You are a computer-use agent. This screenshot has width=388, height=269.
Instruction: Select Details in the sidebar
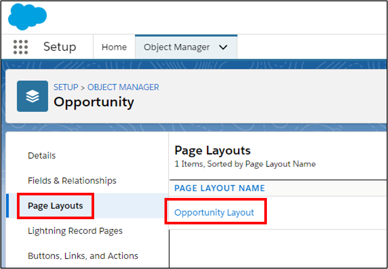coord(42,156)
